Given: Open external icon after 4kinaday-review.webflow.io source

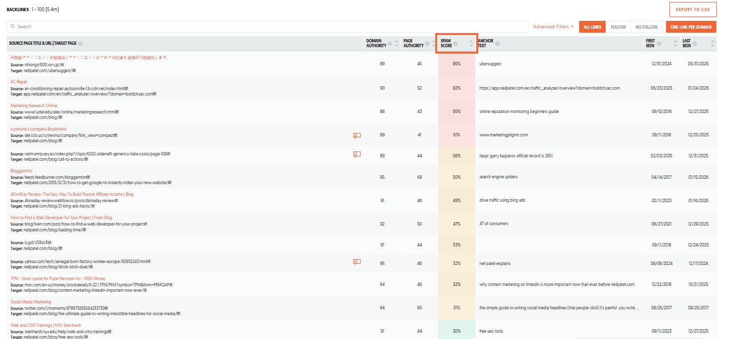Looking at the screenshot, I should pyautogui.click(x=116, y=200).
